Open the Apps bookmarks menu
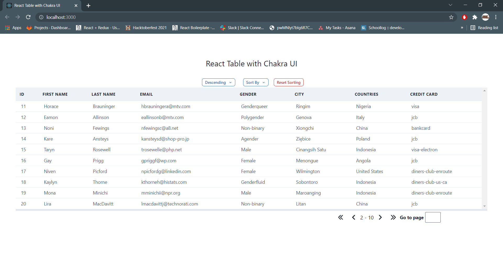The height and width of the screenshot is (270, 503). (13, 28)
